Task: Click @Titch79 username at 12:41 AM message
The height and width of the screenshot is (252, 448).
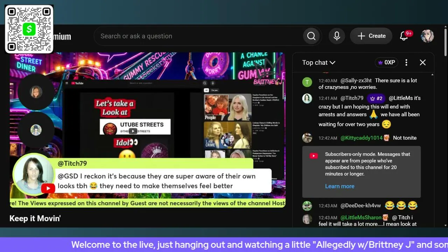Action: [352, 98]
